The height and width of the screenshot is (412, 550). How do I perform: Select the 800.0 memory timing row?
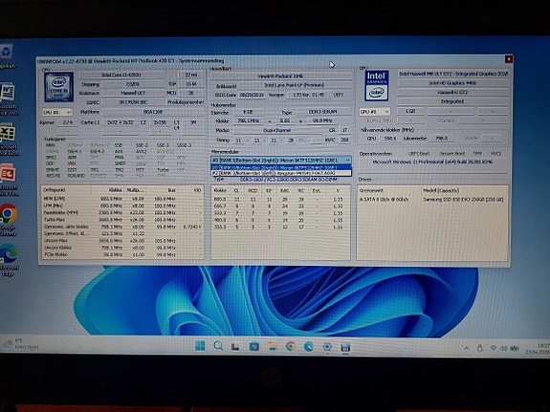pos(280,199)
